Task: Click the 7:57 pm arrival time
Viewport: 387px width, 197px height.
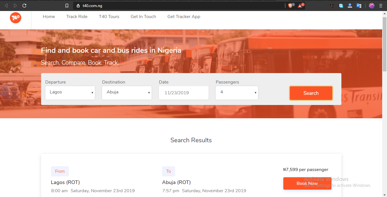Action: (171, 191)
